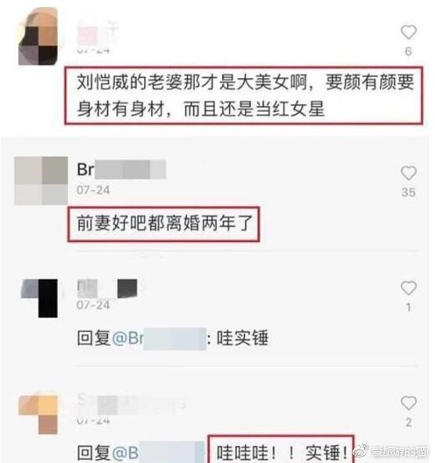Like the comment showing 35 likes

[408, 173]
